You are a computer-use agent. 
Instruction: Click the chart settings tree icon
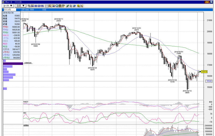(x=29, y=6)
